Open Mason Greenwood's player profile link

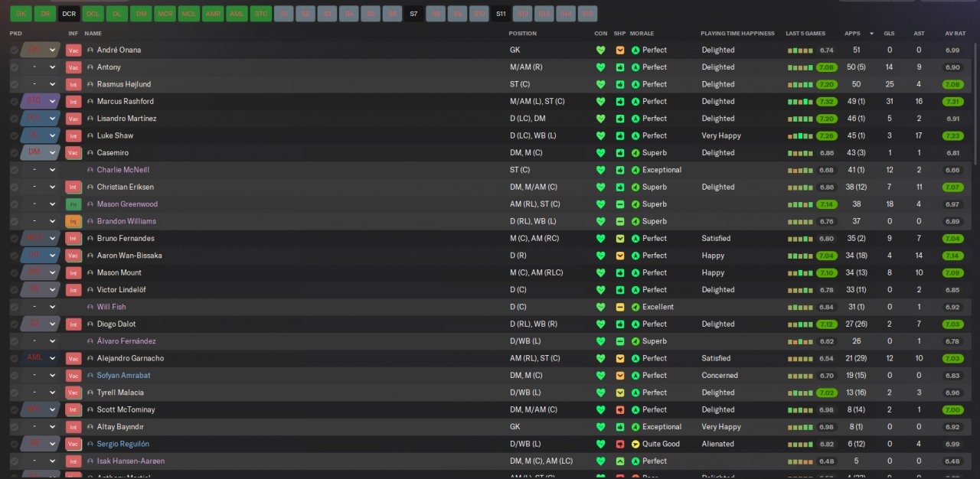point(127,204)
